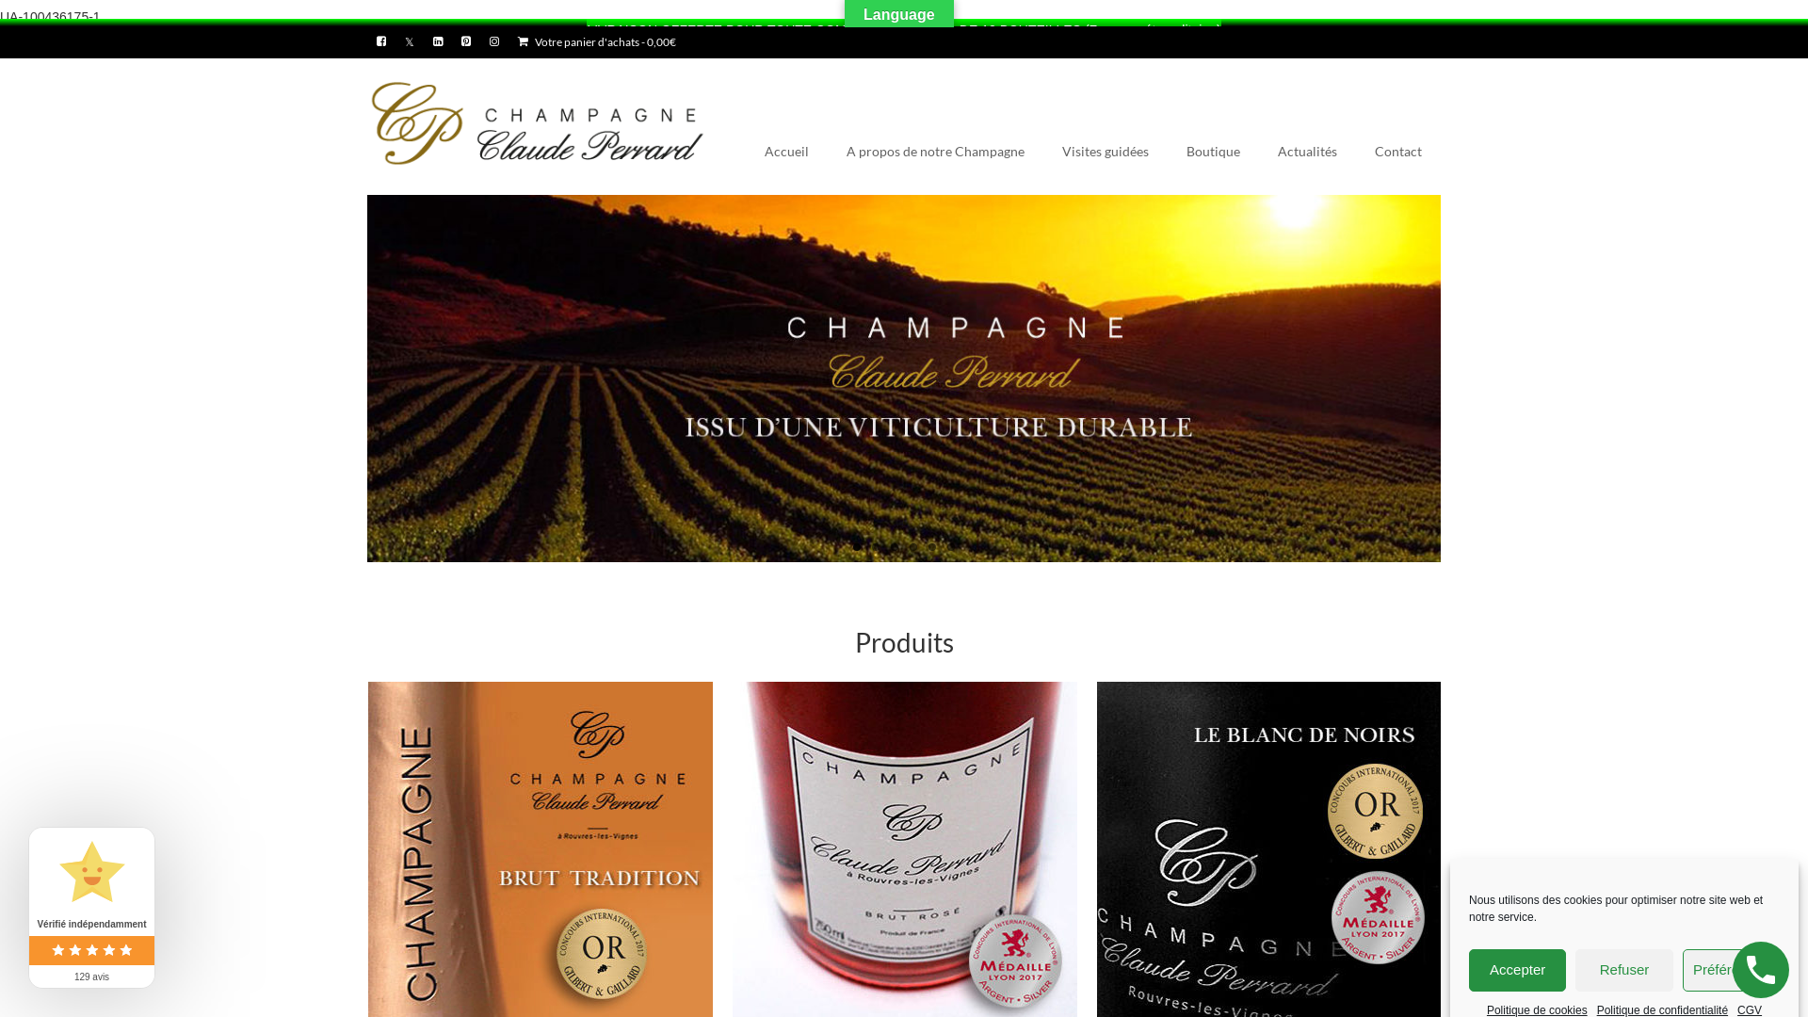Image resolution: width=1808 pixels, height=1017 pixels.
Task: Navigate to the Accueil page
Action: click(786, 152)
